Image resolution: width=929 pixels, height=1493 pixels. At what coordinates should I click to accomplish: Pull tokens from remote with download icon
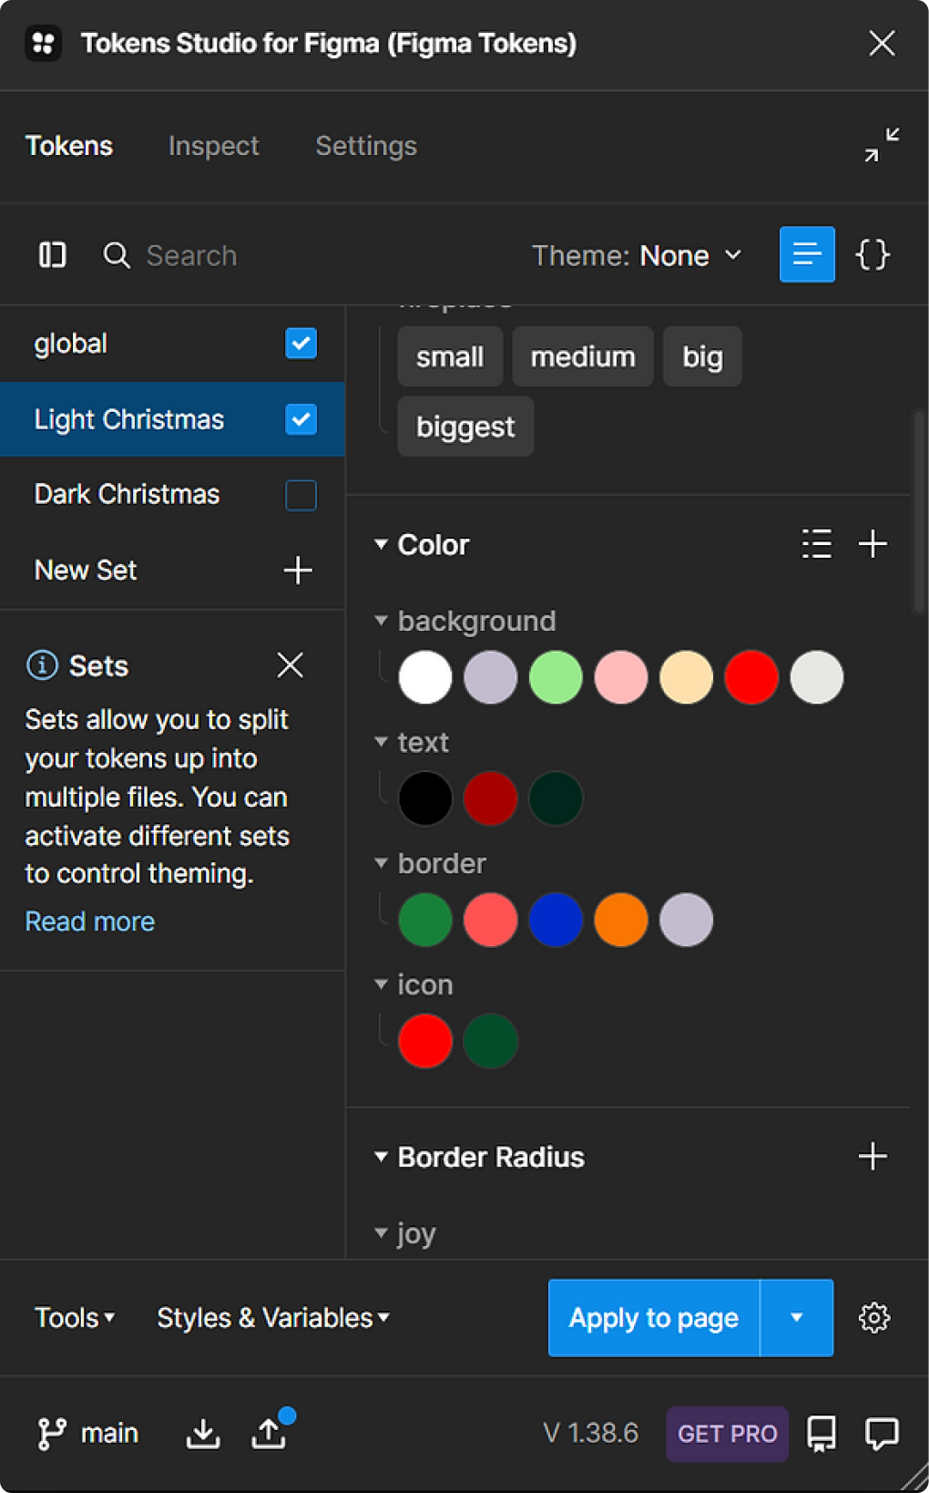pyautogui.click(x=203, y=1434)
